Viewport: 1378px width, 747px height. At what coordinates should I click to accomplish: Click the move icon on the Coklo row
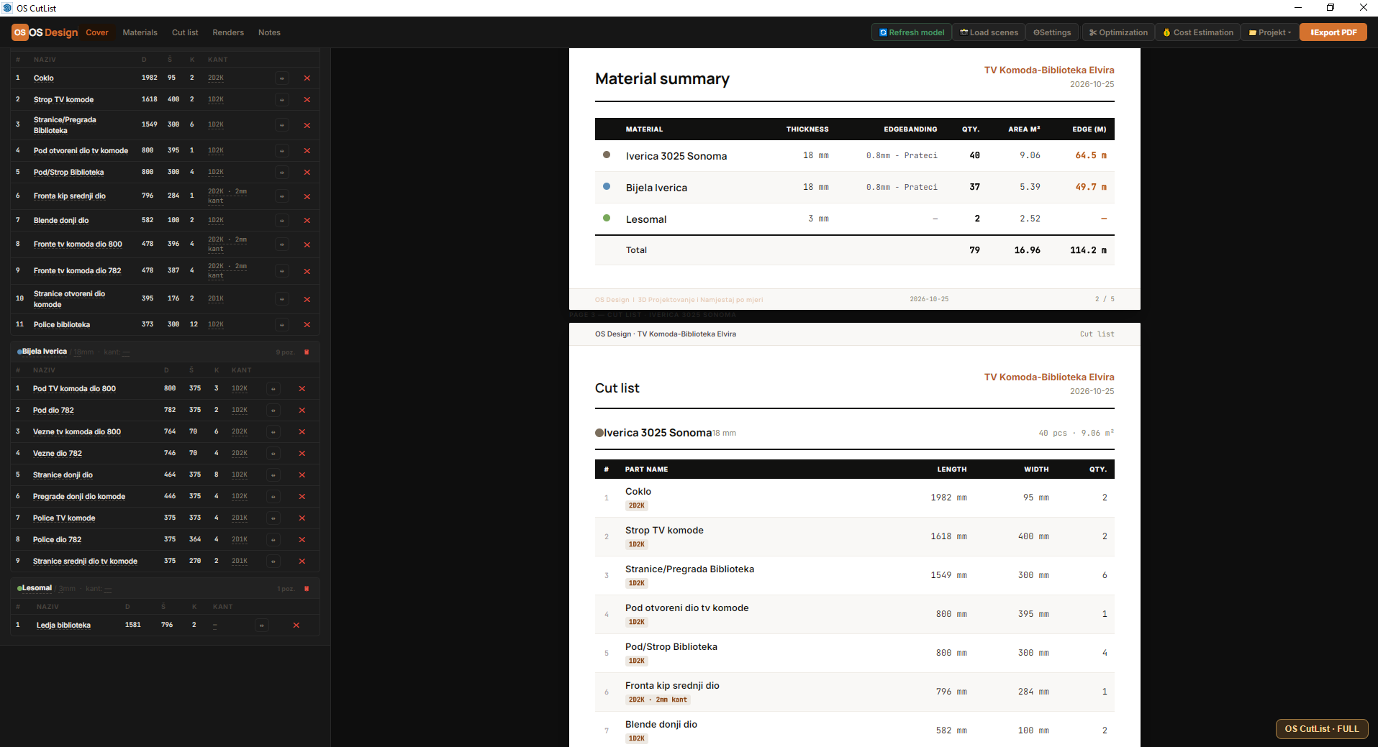pos(282,78)
